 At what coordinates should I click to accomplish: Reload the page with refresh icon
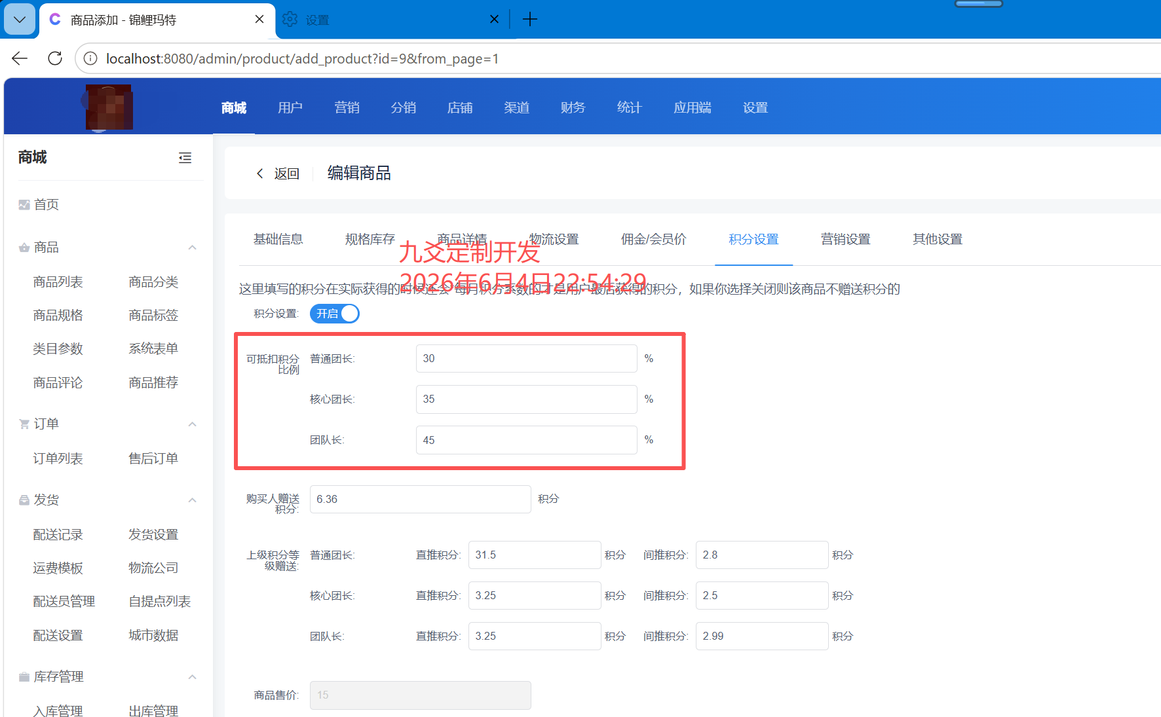[55, 58]
